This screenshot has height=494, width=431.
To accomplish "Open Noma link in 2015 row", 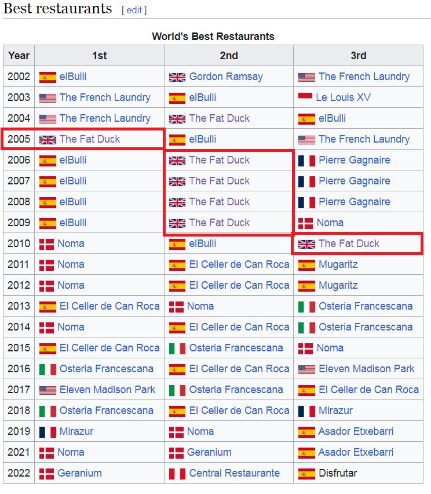I will point(330,348).
